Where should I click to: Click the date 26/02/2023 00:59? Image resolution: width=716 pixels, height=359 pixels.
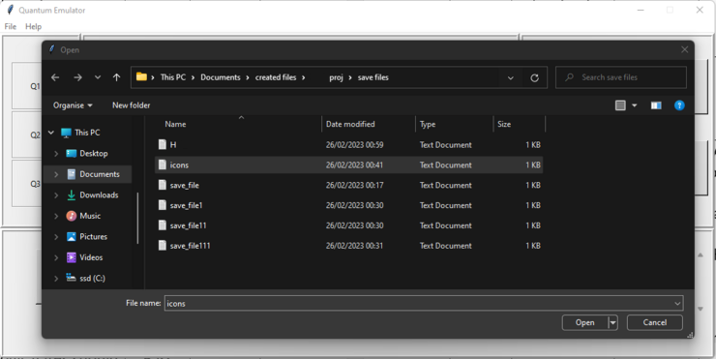click(x=355, y=145)
